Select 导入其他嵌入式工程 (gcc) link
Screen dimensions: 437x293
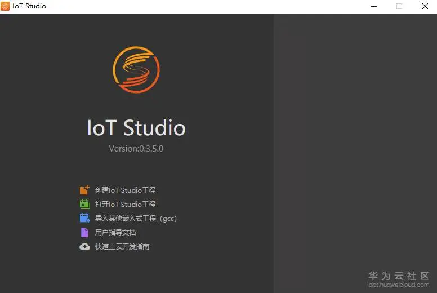[x=136, y=218]
